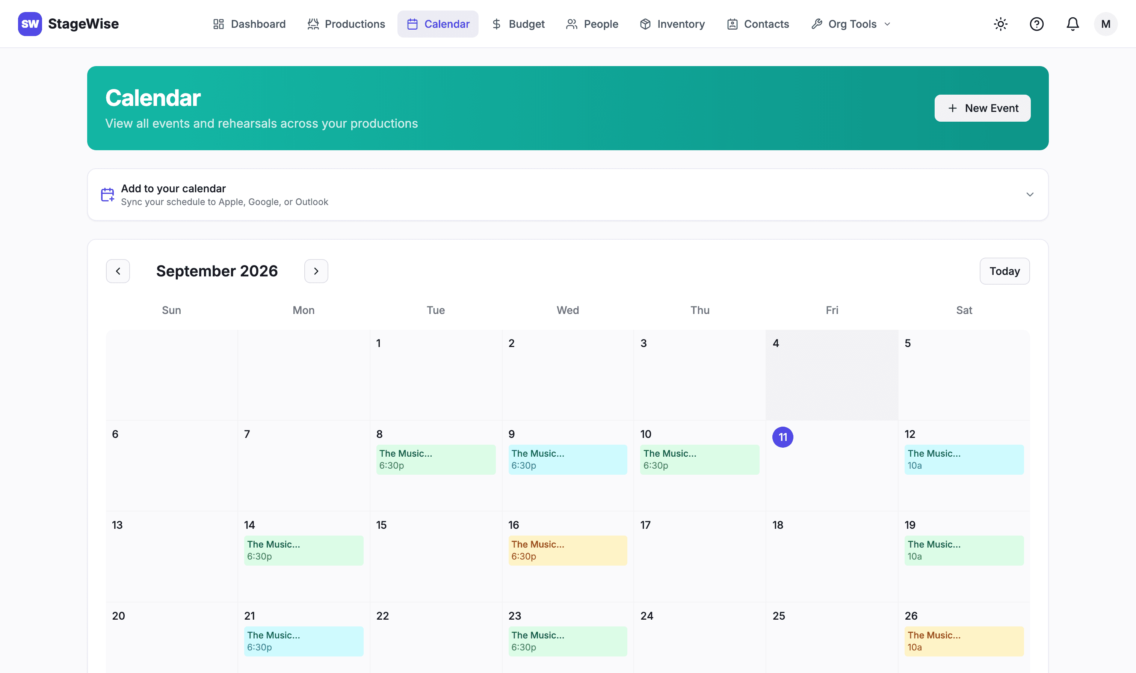Open the September 21 event at 6:30p
This screenshot has height=673, width=1136.
click(x=304, y=641)
